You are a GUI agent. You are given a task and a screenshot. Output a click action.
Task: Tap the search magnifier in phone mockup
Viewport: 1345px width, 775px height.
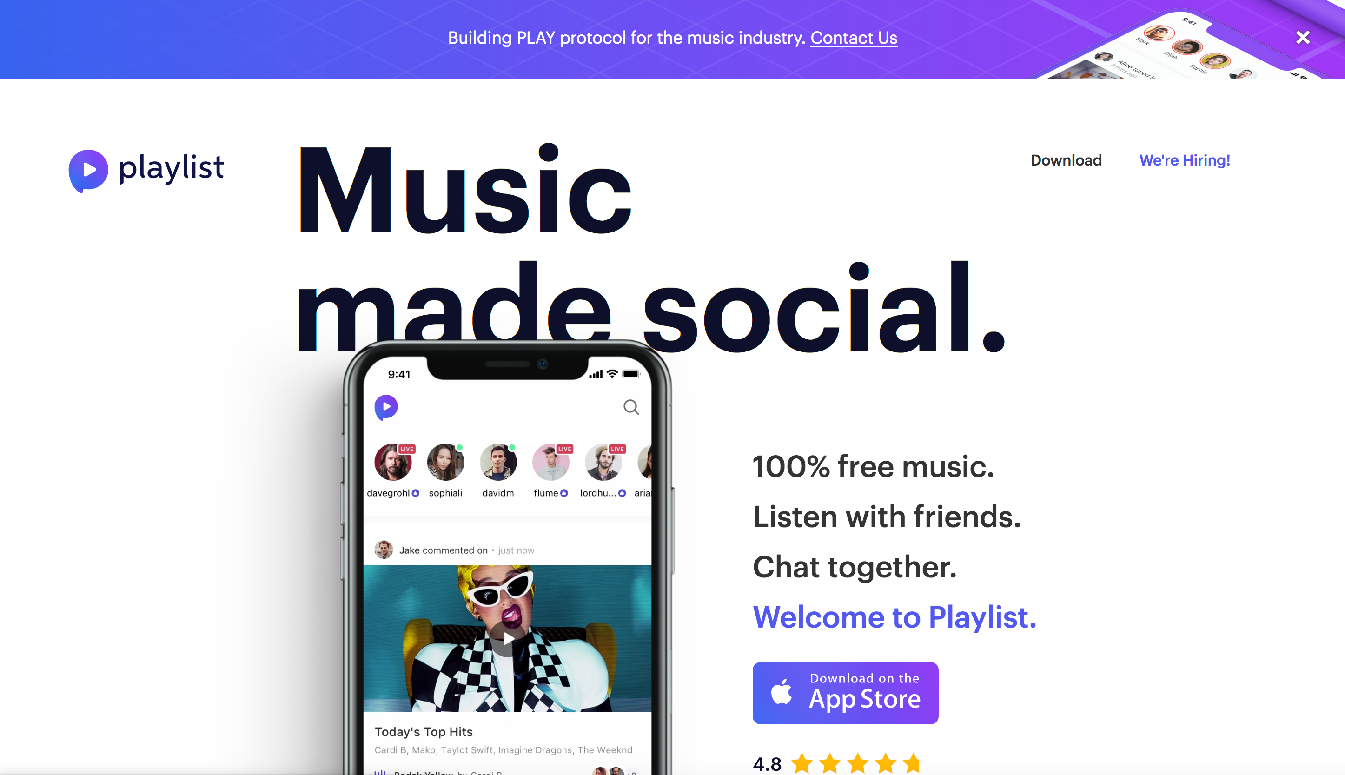tap(631, 407)
